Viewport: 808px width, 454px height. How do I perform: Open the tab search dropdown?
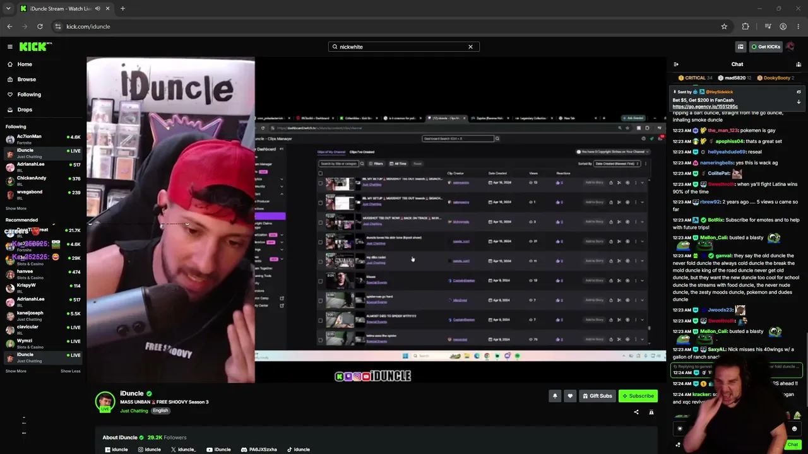point(8,9)
